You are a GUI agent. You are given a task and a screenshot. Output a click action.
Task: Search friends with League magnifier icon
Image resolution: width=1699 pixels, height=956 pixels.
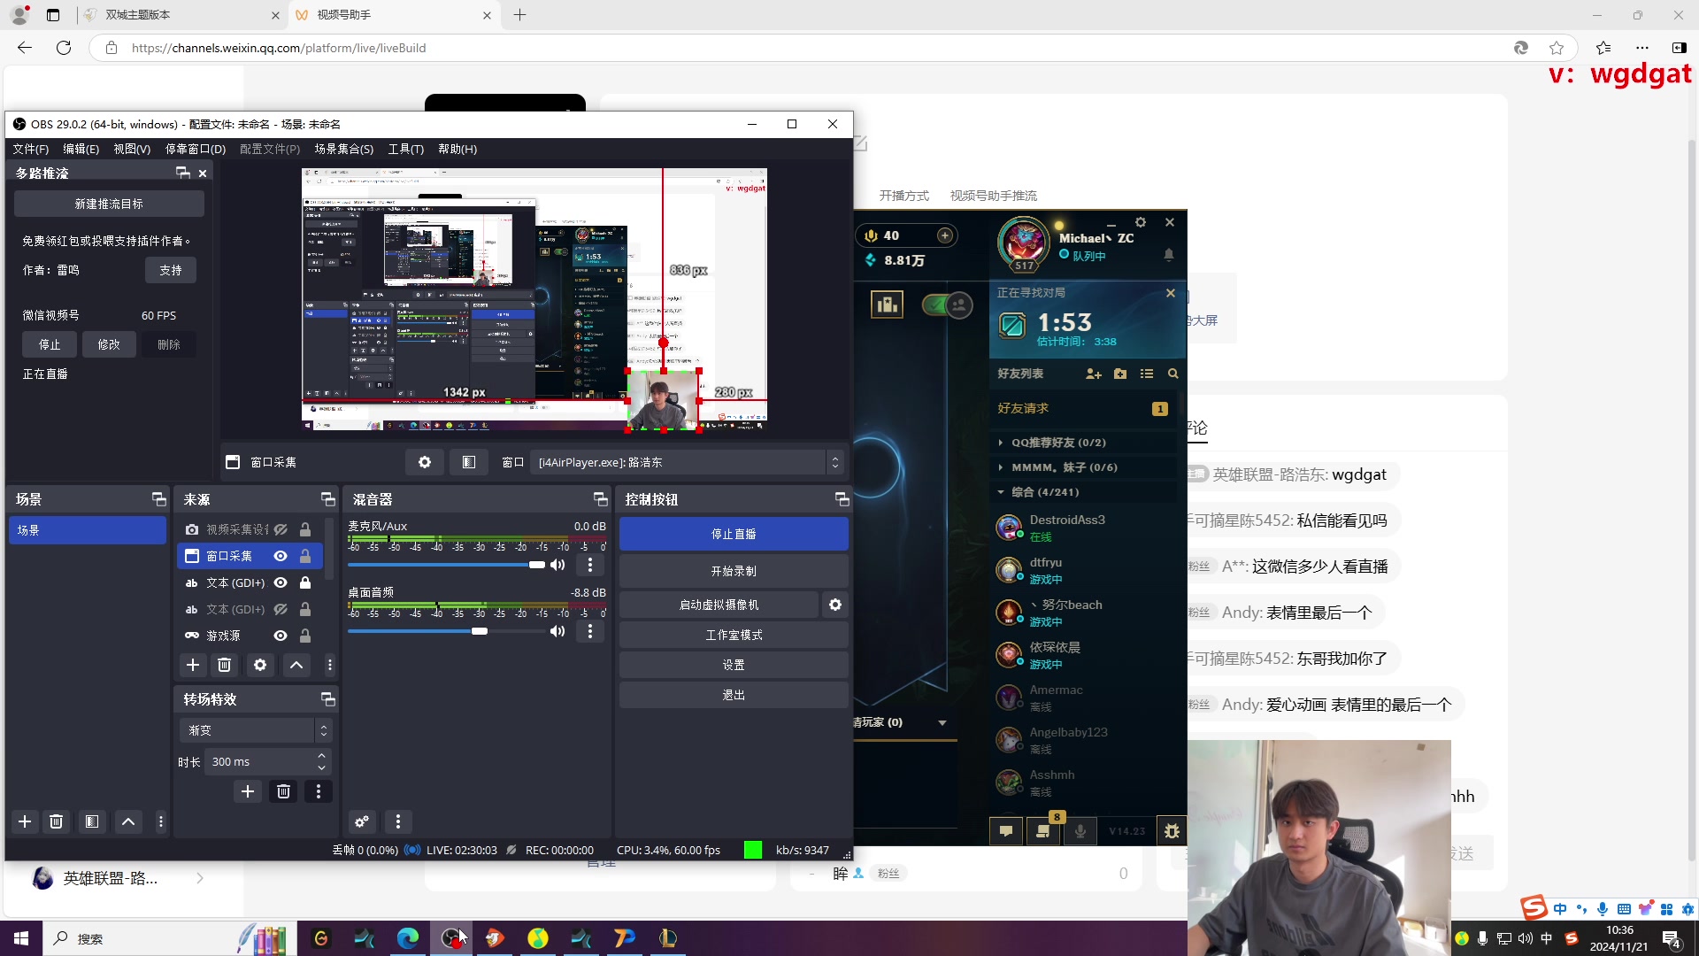[x=1173, y=374]
